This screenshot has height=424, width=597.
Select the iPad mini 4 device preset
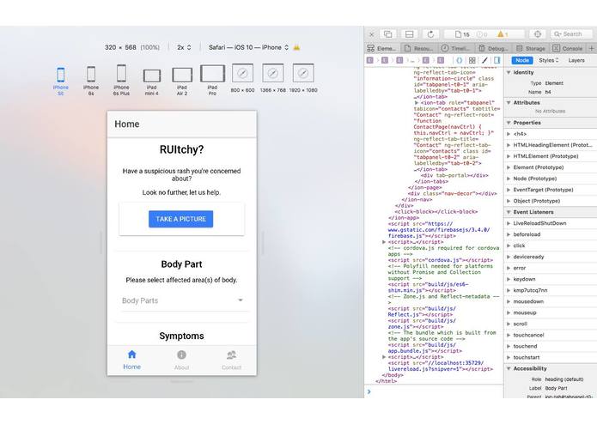151,82
